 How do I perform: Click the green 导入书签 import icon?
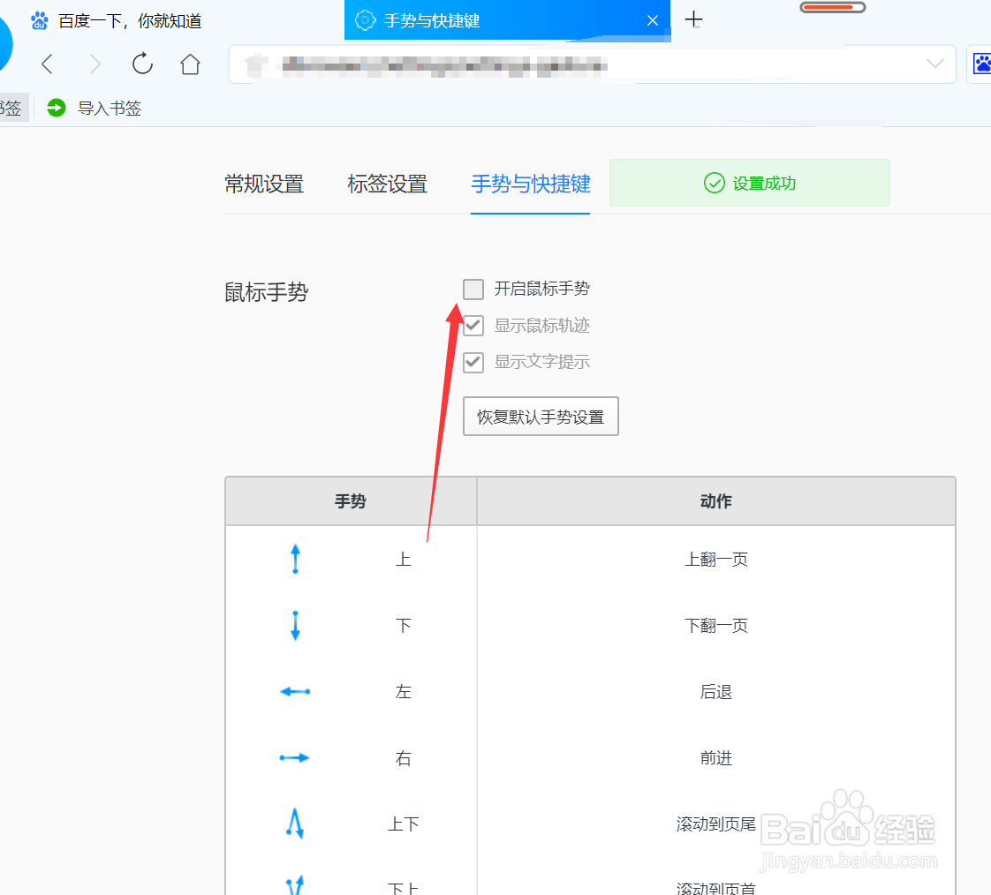(x=56, y=107)
